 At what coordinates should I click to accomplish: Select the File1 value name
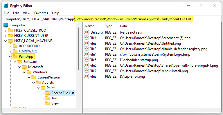pyautogui.click(x=93, y=38)
